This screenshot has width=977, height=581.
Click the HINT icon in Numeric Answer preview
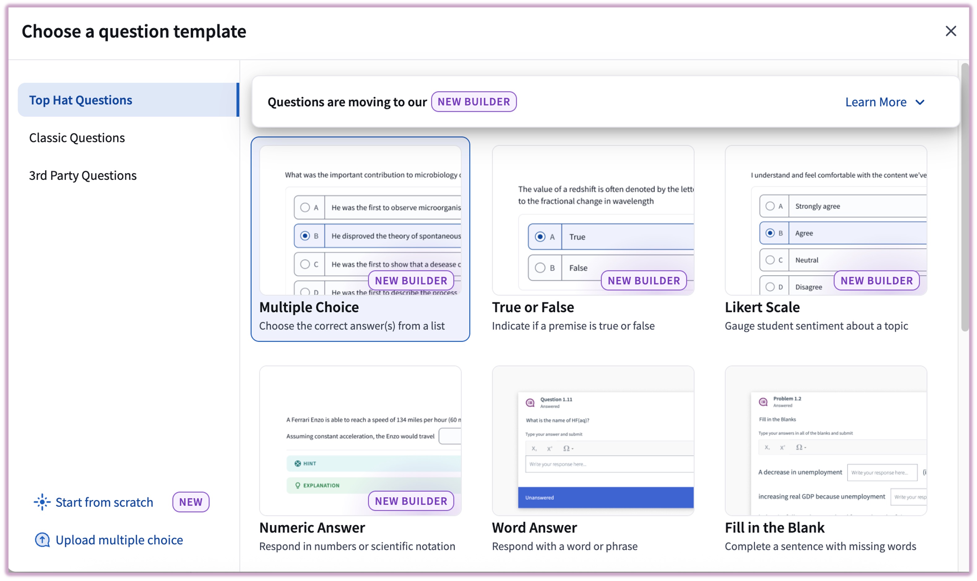(297, 463)
